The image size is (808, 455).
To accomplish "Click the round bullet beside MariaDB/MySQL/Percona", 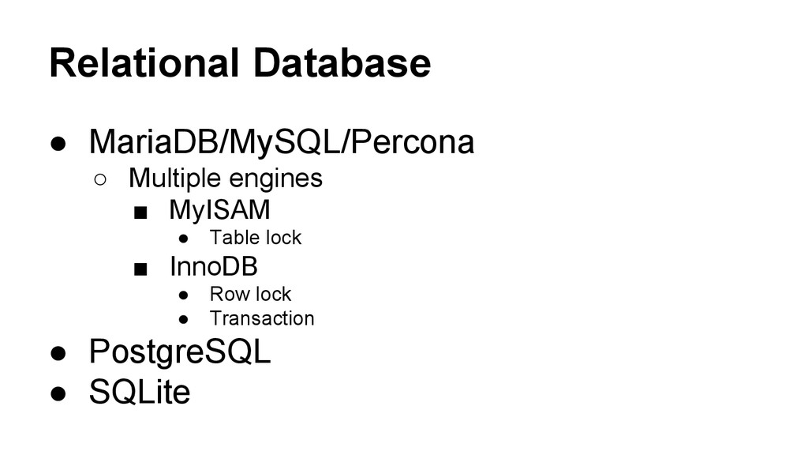I will coord(58,144).
